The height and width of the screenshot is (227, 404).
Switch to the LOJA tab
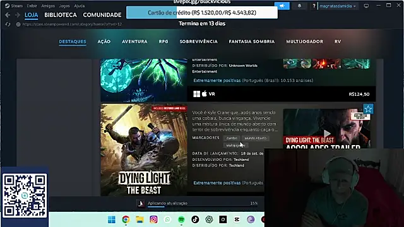(x=31, y=15)
